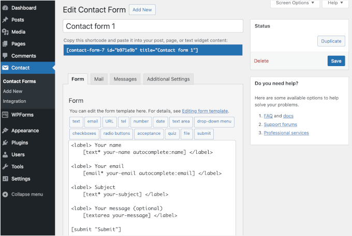Insert a text tag
This screenshot has width=352, height=236.
pos(76,121)
